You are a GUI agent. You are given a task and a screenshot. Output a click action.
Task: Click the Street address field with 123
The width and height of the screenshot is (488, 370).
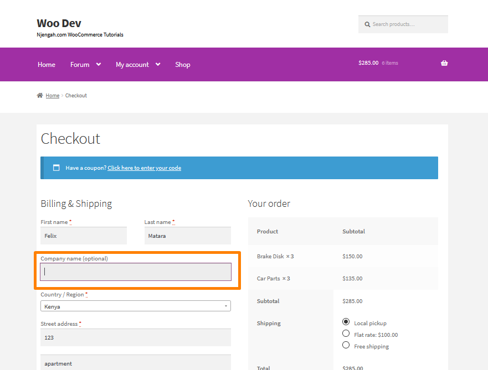136,337
